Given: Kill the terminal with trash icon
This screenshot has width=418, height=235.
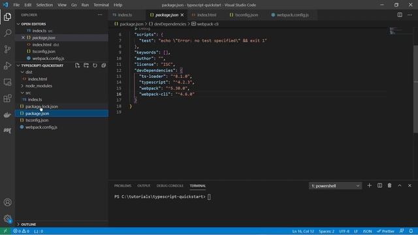Looking at the screenshot, I should [389, 185].
